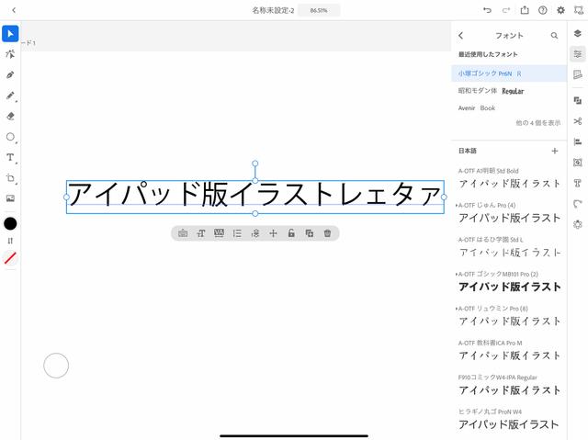Go back to the home screen

[14, 10]
